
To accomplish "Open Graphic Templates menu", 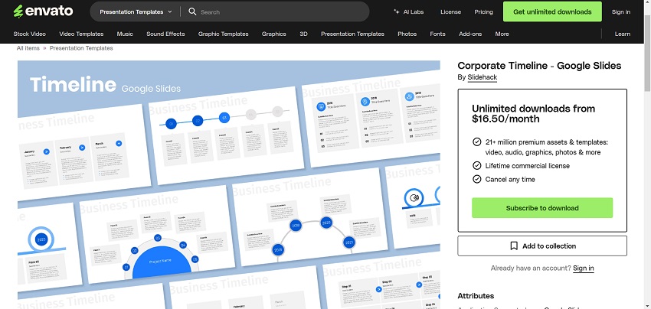I will point(224,34).
